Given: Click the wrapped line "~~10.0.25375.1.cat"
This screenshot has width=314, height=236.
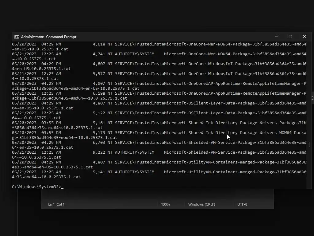Looking at the screenshot, I should pos(34,59).
